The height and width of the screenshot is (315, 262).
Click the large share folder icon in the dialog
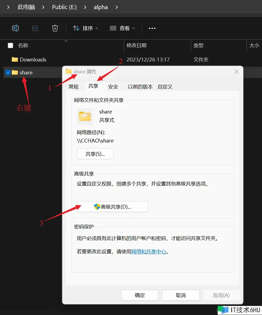click(85, 116)
